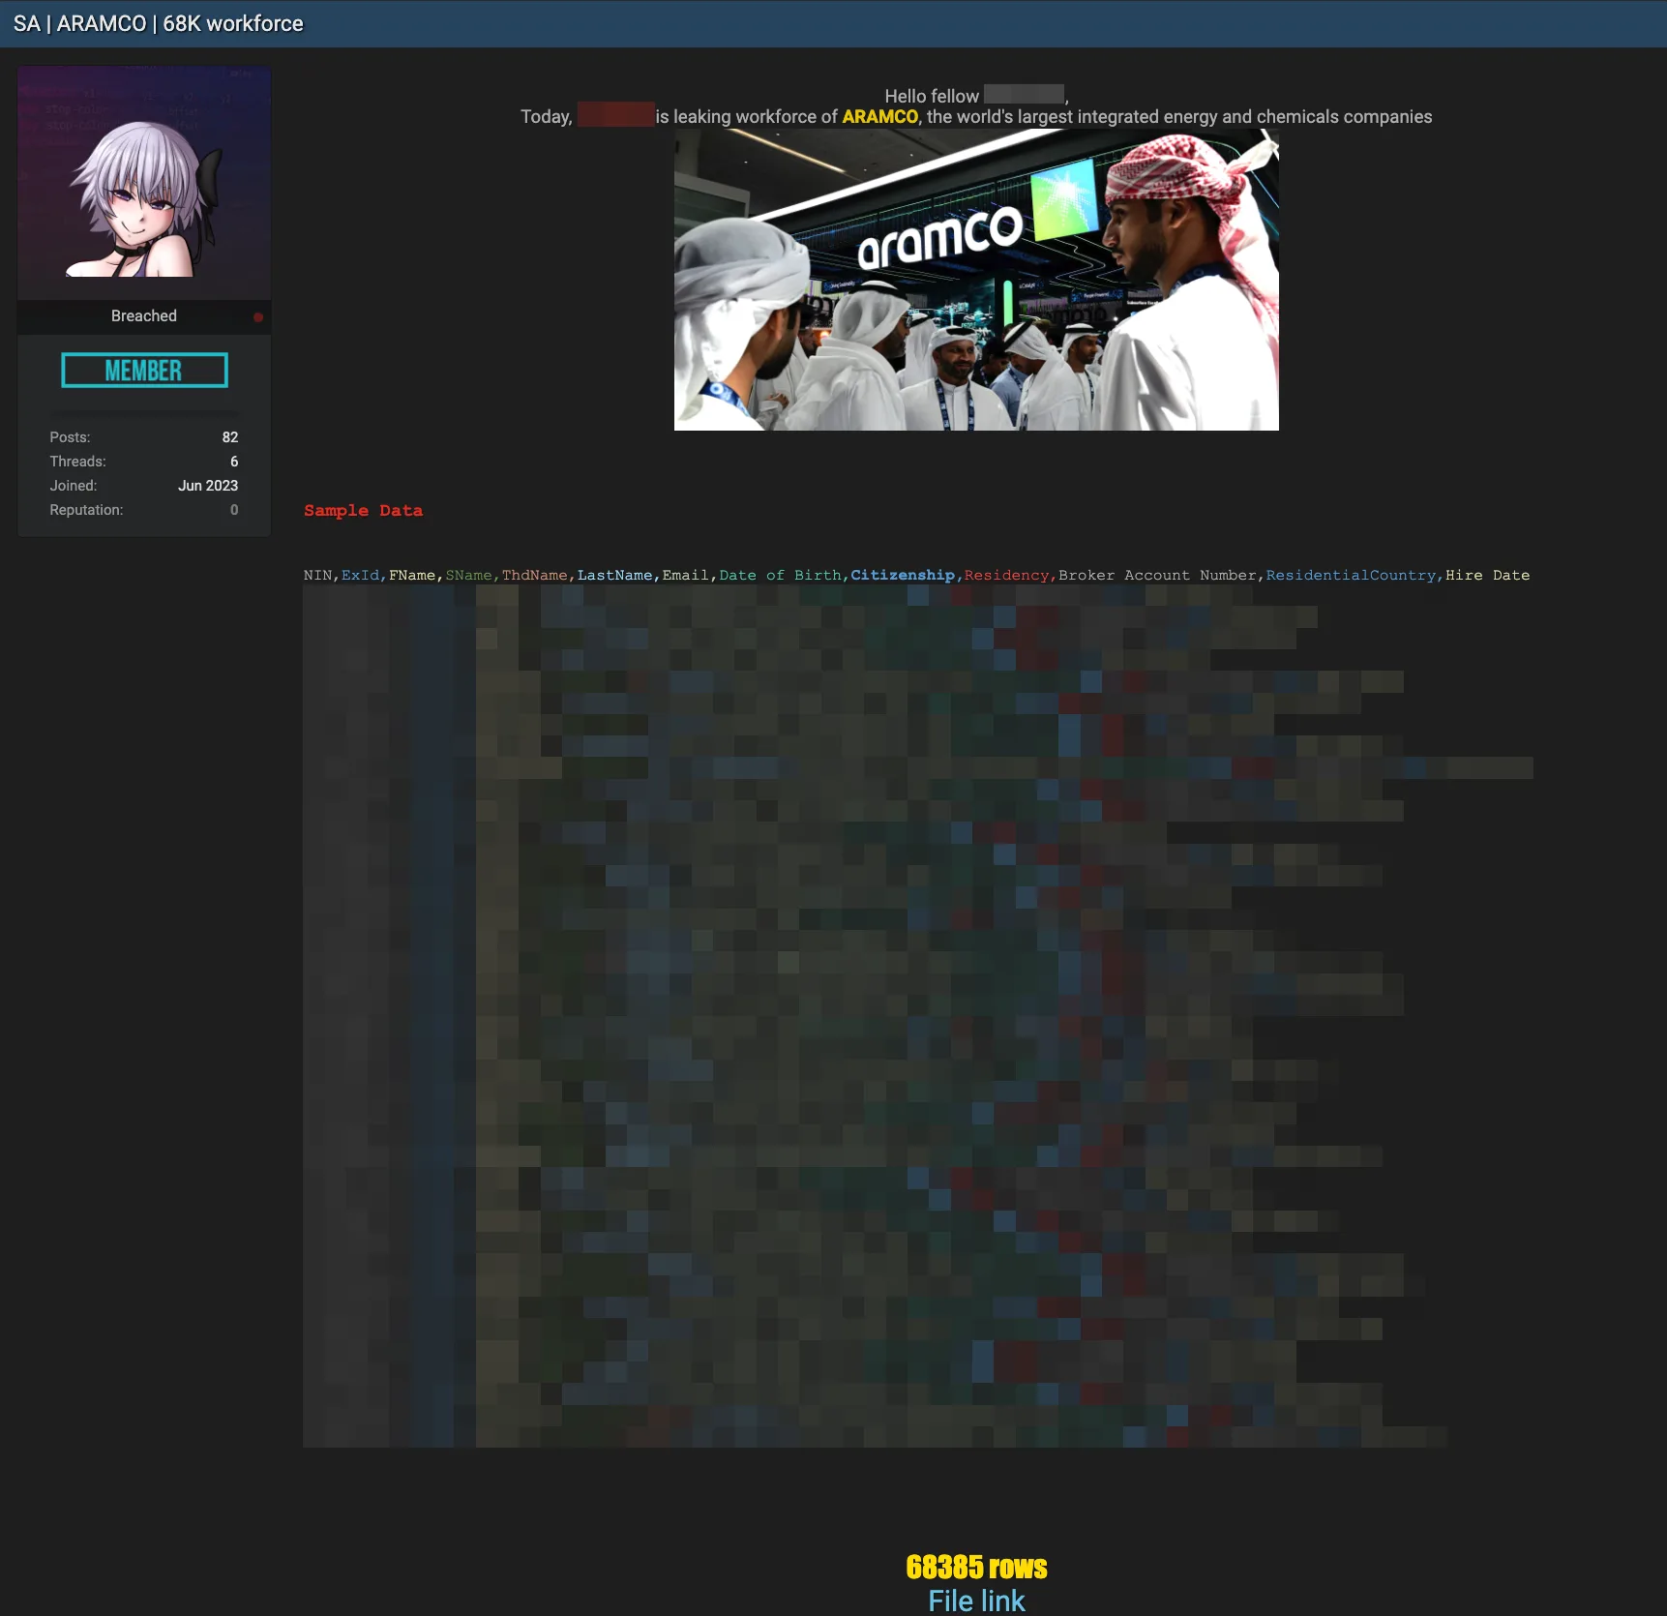
Task: Click the 'Hire Date' column header
Action: click(1487, 576)
